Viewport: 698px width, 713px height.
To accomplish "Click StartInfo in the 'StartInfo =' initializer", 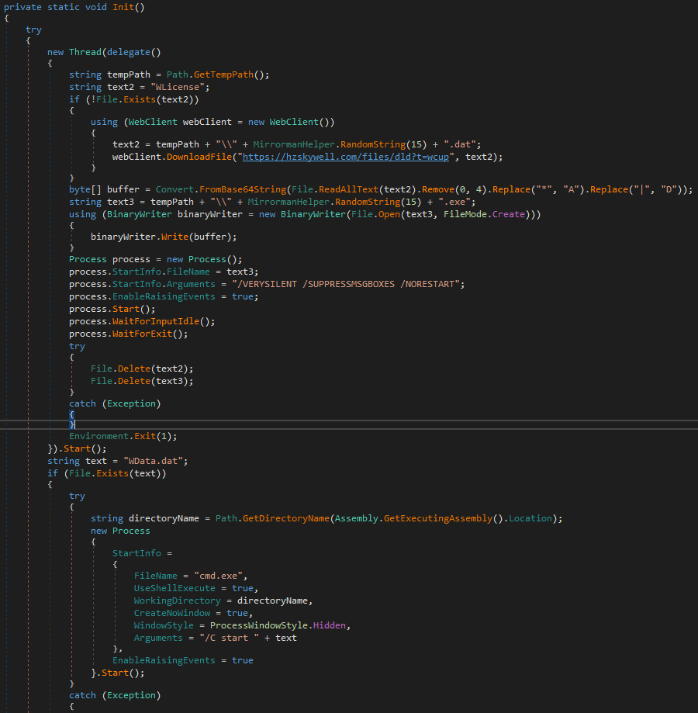I will (x=136, y=553).
